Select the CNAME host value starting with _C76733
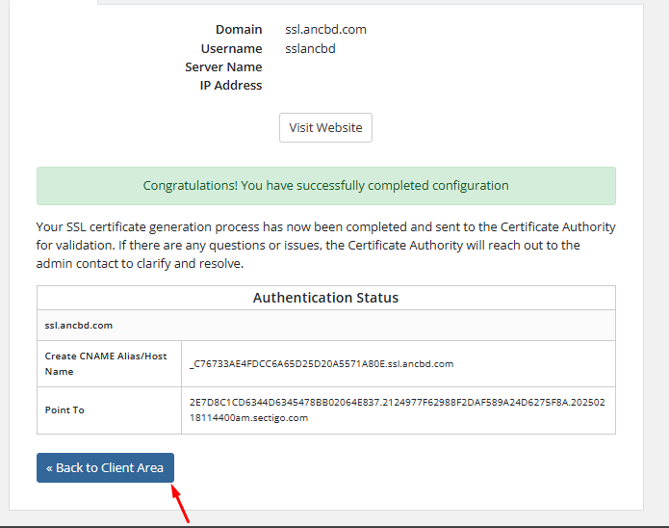The width and height of the screenshot is (669, 528). [x=322, y=363]
